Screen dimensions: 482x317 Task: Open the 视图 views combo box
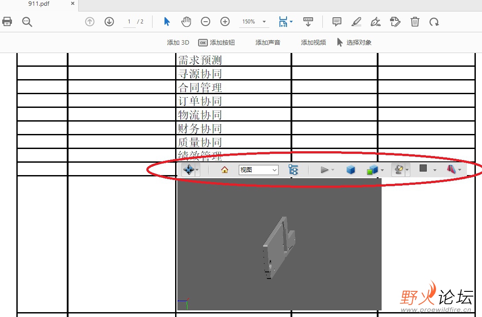(259, 170)
